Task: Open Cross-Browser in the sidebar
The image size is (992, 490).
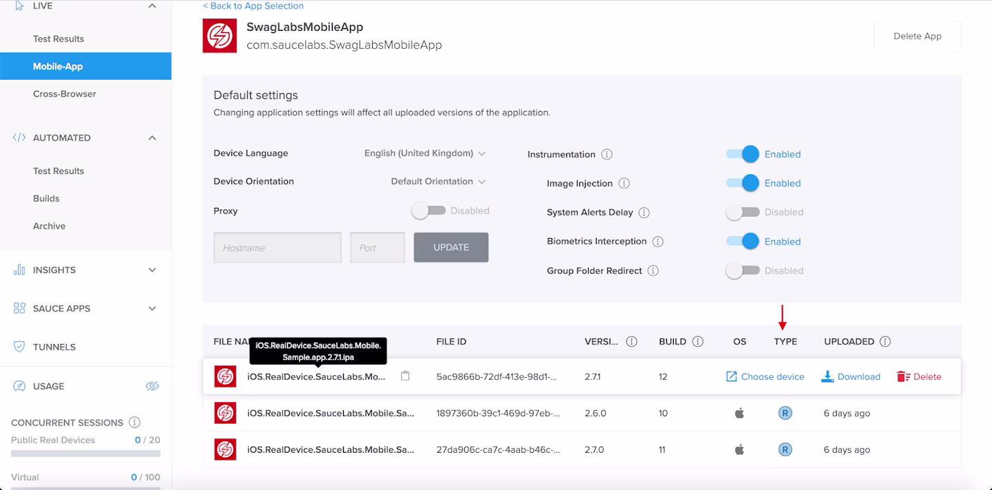Action: click(65, 94)
